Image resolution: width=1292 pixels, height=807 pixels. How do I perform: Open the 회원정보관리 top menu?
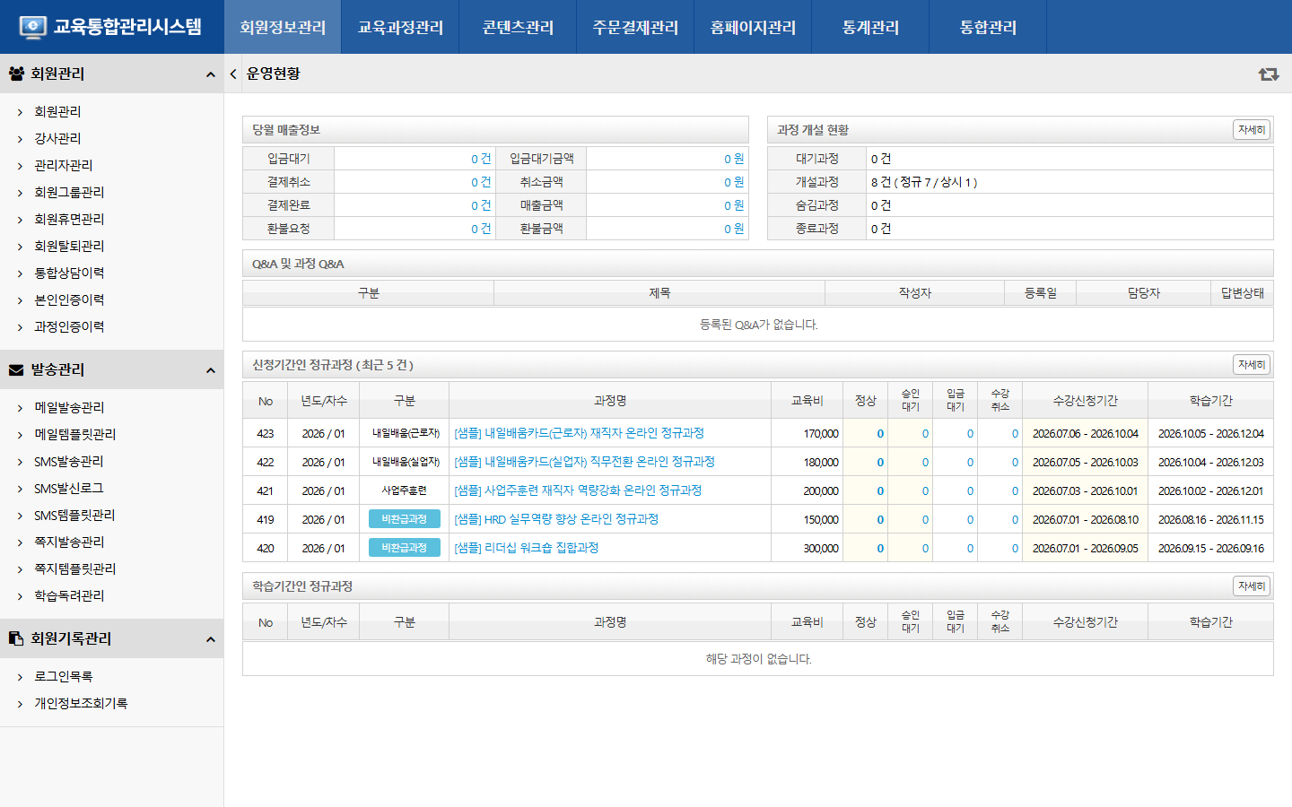tap(283, 27)
